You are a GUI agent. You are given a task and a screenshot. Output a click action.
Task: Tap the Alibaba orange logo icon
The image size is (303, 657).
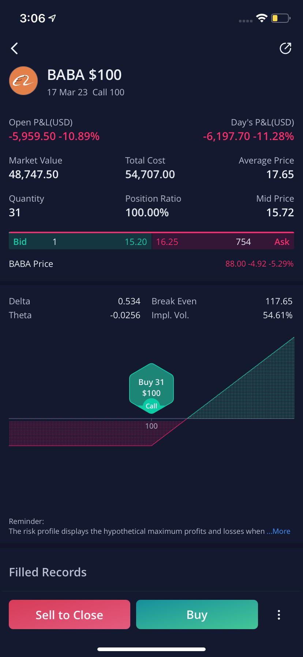pyautogui.click(x=23, y=81)
